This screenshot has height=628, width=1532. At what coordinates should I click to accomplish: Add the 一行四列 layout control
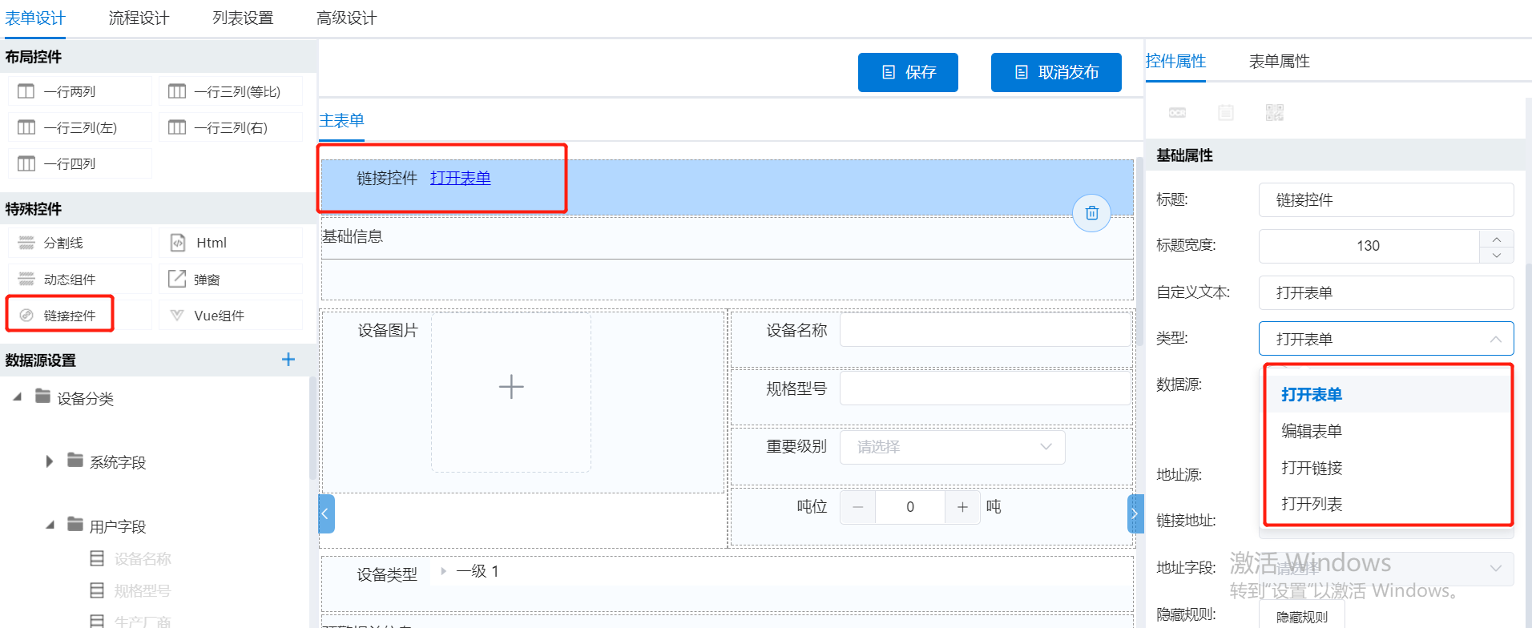(x=80, y=163)
